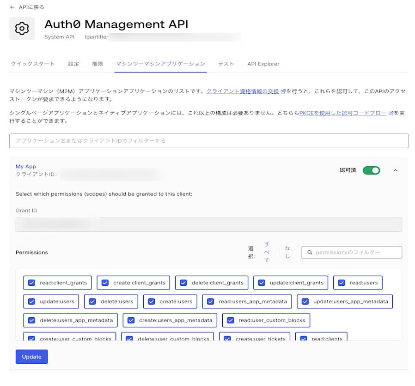The height and width of the screenshot is (386, 415).
Task: Click the My App application link
Action: [x=26, y=166]
